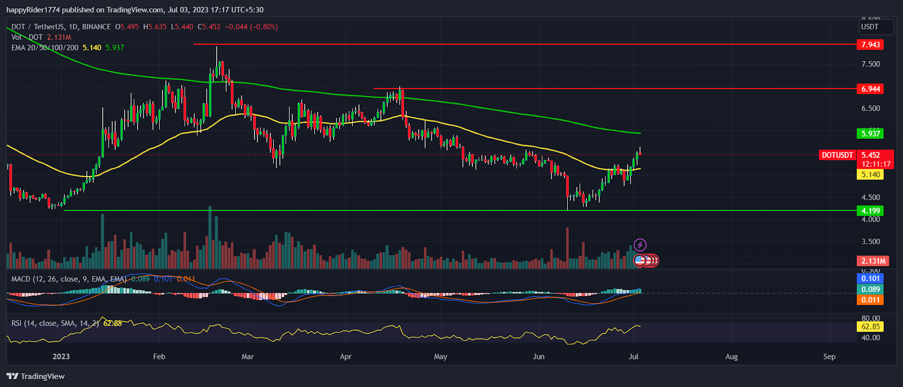The width and height of the screenshot is (903, 387).
Task: Click the 6.500 price axis tick
Action: [x=871, y=108]
